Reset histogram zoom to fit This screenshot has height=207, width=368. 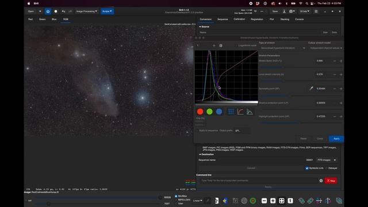(221, 45)
